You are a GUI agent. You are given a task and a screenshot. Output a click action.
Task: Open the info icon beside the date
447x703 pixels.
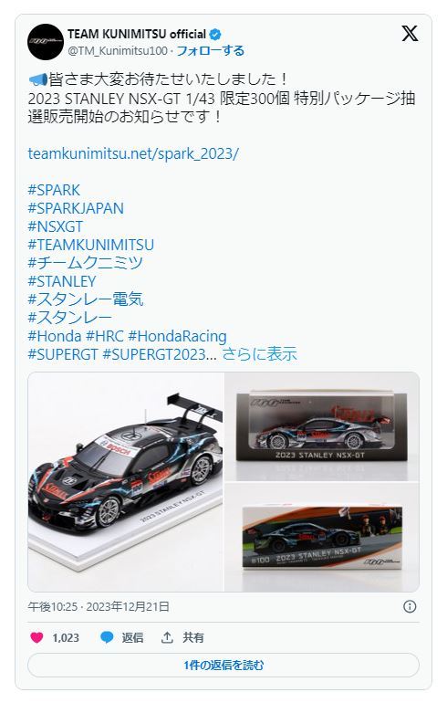coord(410,606)
